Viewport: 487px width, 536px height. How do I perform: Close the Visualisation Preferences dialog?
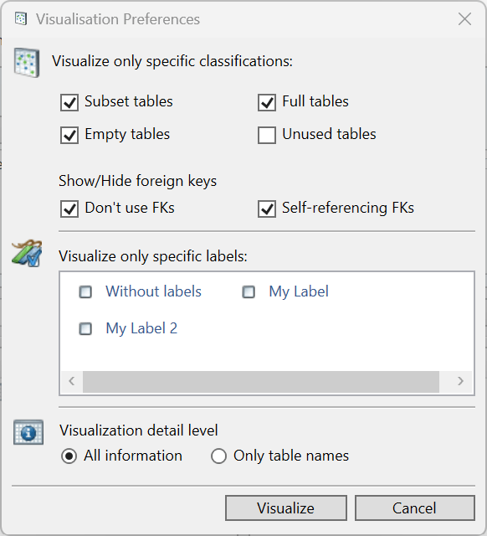click(464, 19)
